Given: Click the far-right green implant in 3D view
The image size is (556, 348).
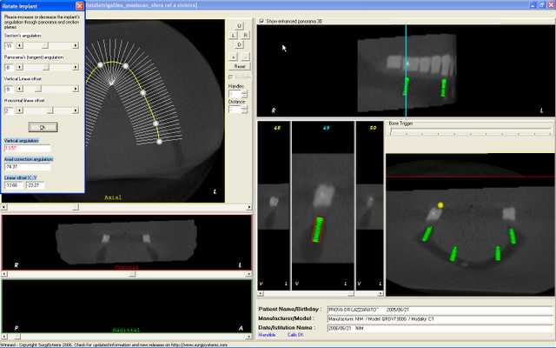Looking at the screenshot, I should pos(513,236).
